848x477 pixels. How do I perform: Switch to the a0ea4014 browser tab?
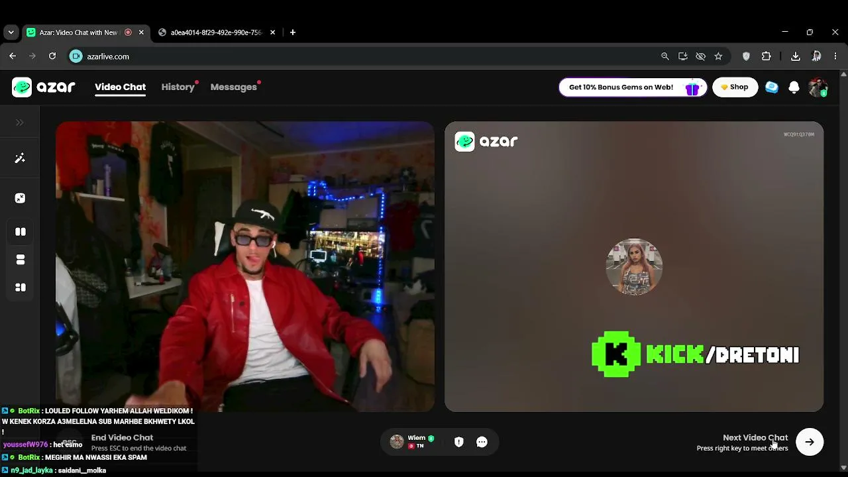[216, 32]
